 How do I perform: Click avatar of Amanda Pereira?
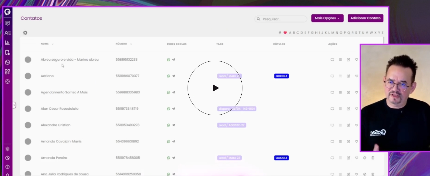point(28,158)
